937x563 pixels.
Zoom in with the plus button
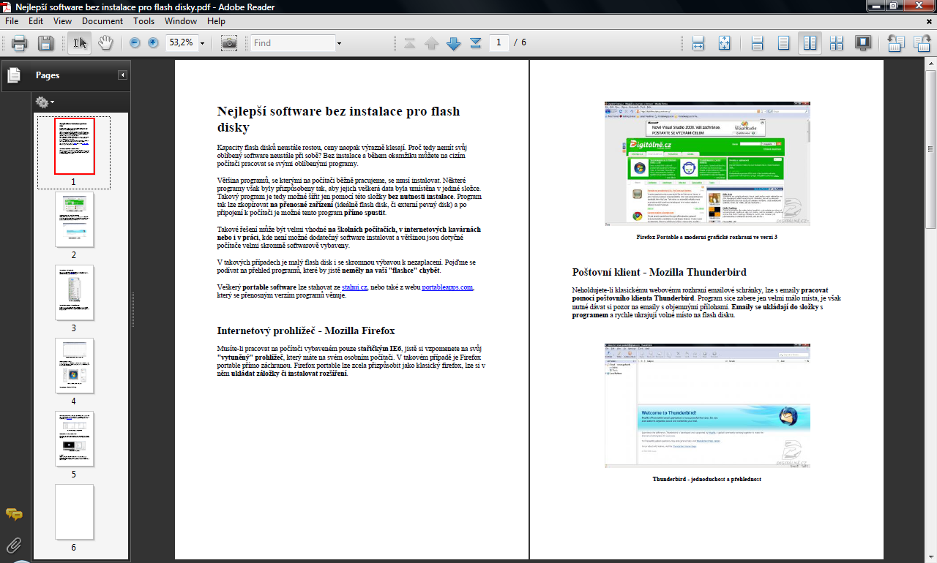(x=153, y=43)
